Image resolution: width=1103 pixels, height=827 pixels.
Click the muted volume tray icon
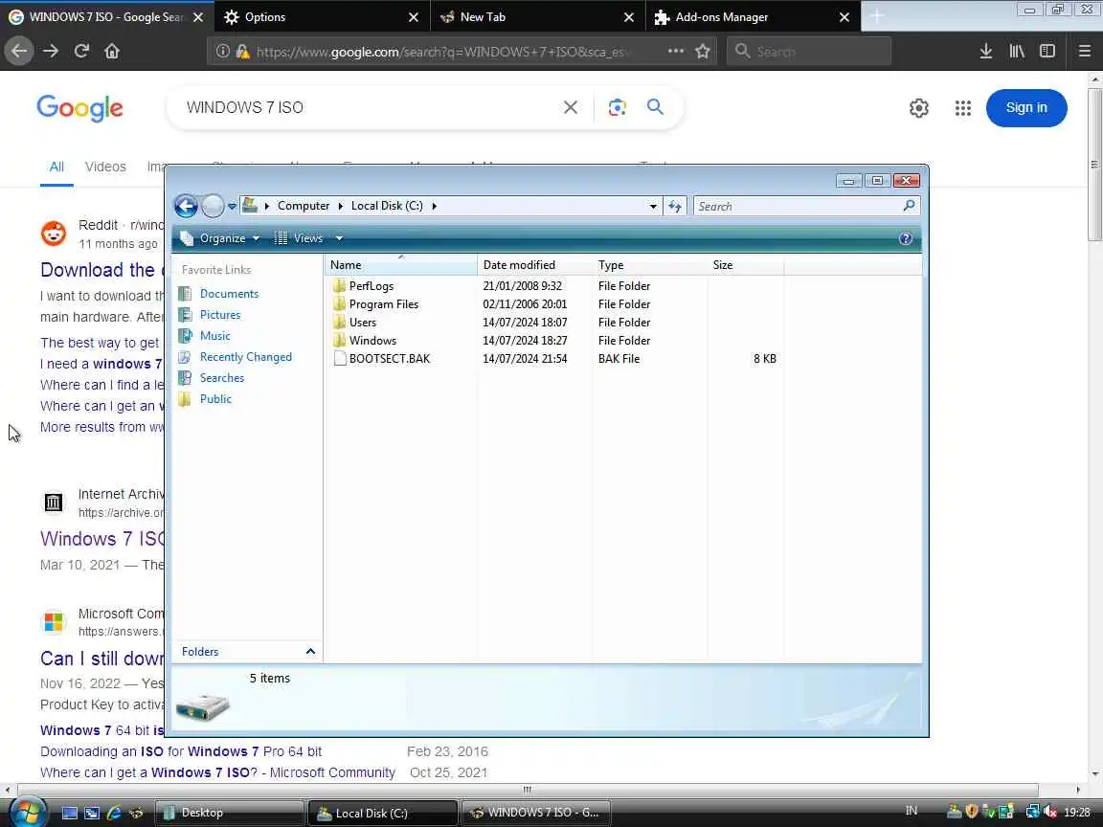coord(1051,813)
